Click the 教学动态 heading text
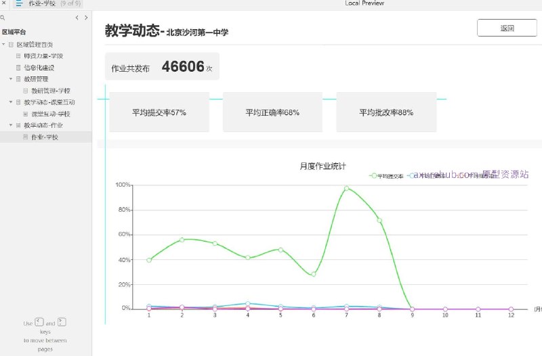Viewport: 542px width, 356px height. (132, 30)
